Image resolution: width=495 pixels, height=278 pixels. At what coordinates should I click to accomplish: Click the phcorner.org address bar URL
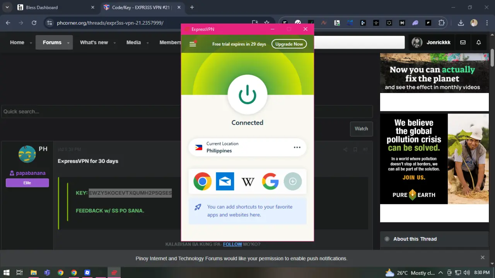[110, 23]
